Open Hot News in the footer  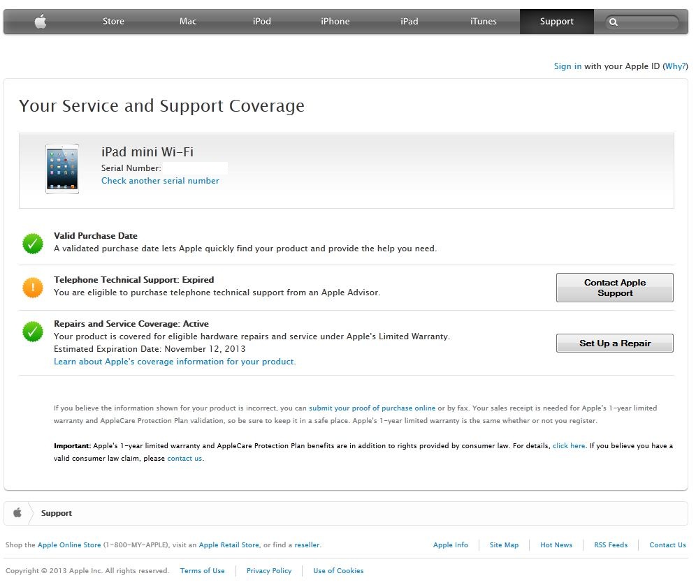[x=556, y=545]
